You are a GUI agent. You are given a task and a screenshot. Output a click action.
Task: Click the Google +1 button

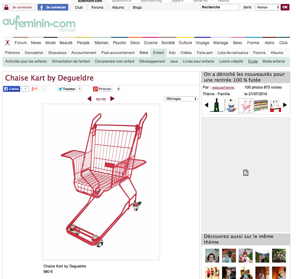click(x=34, y=89)
